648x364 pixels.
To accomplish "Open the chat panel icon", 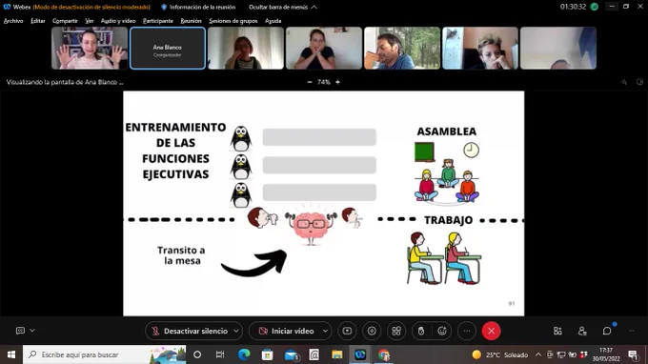I will 607,331.
